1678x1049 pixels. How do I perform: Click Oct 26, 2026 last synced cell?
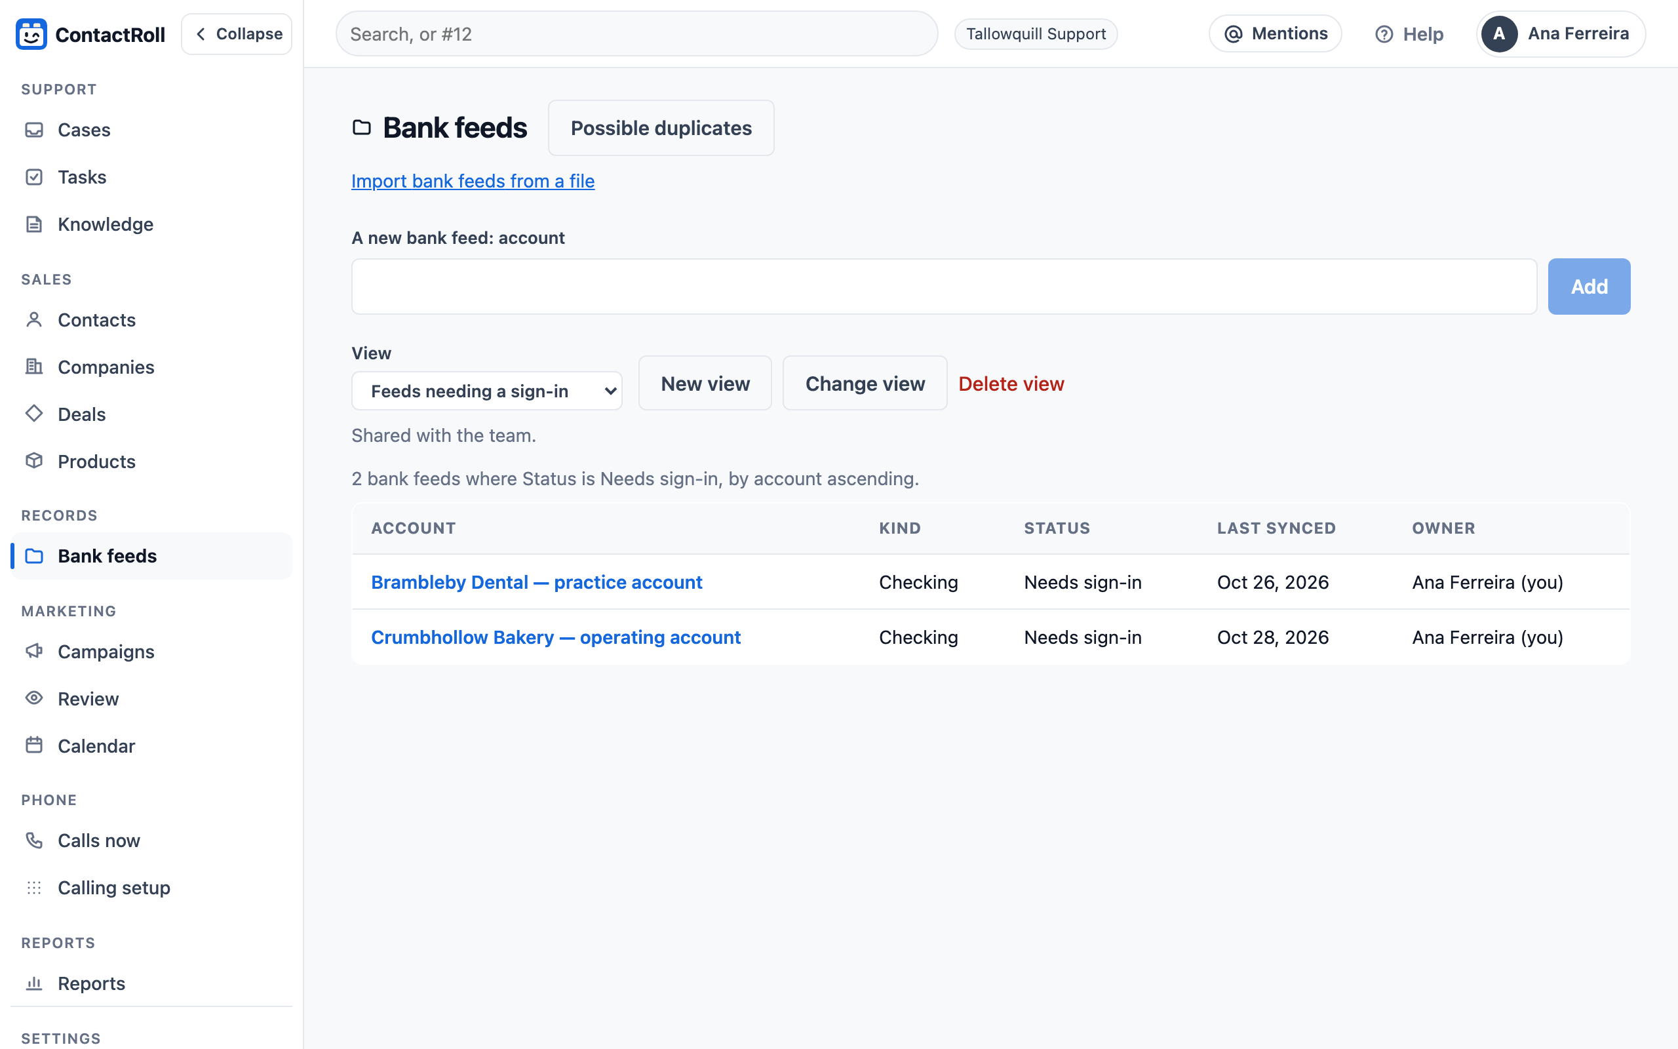tap(1273, 582)
